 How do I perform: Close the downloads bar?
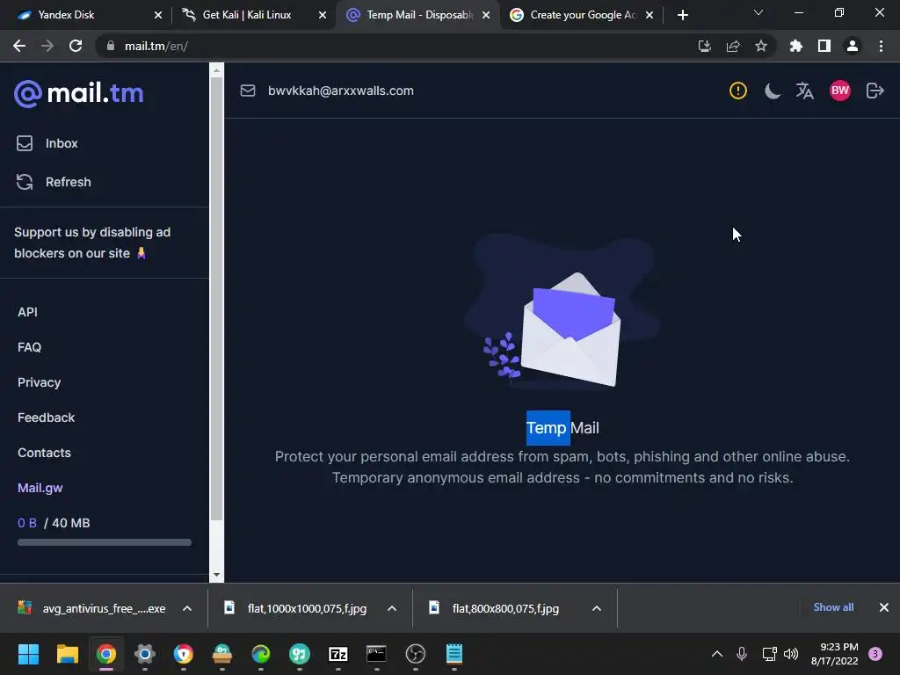[x=884, y=607]
